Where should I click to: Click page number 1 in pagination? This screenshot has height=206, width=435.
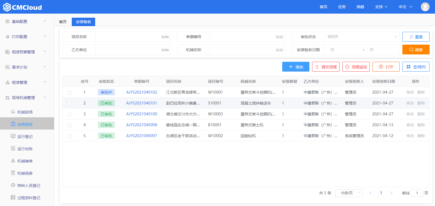pyautogui.click(x=381, y=193)
